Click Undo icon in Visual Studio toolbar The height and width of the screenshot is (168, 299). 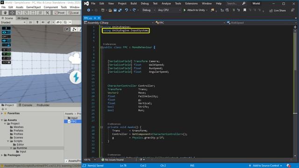pyautogui.click(x=127, y=10)
